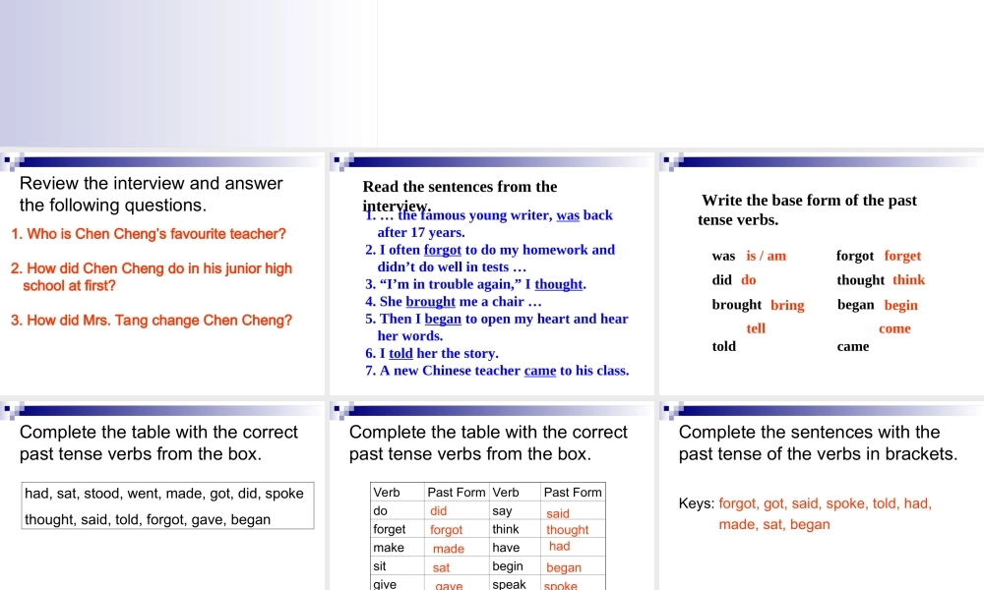Click the "Keys:" answer line
984x590 pixels.
coord(805,503)
